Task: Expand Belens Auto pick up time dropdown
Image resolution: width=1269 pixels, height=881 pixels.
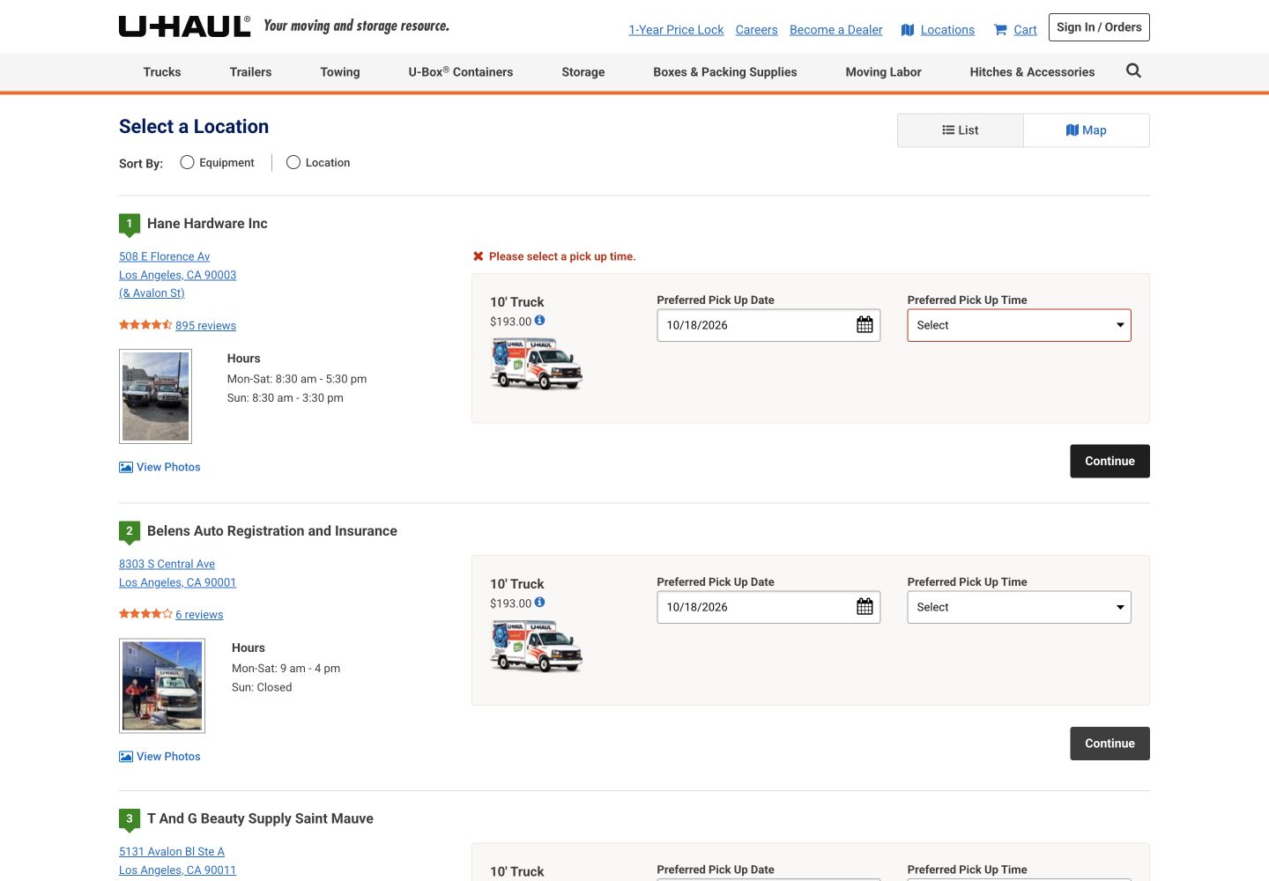Action: [x=1019, y=607]
